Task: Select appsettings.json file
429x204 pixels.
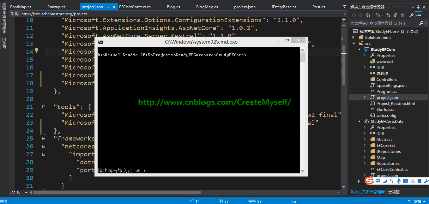Action: [x=391, y=85]
